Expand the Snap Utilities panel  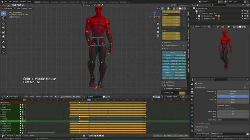pyautogui.click(x=169, y=82)
